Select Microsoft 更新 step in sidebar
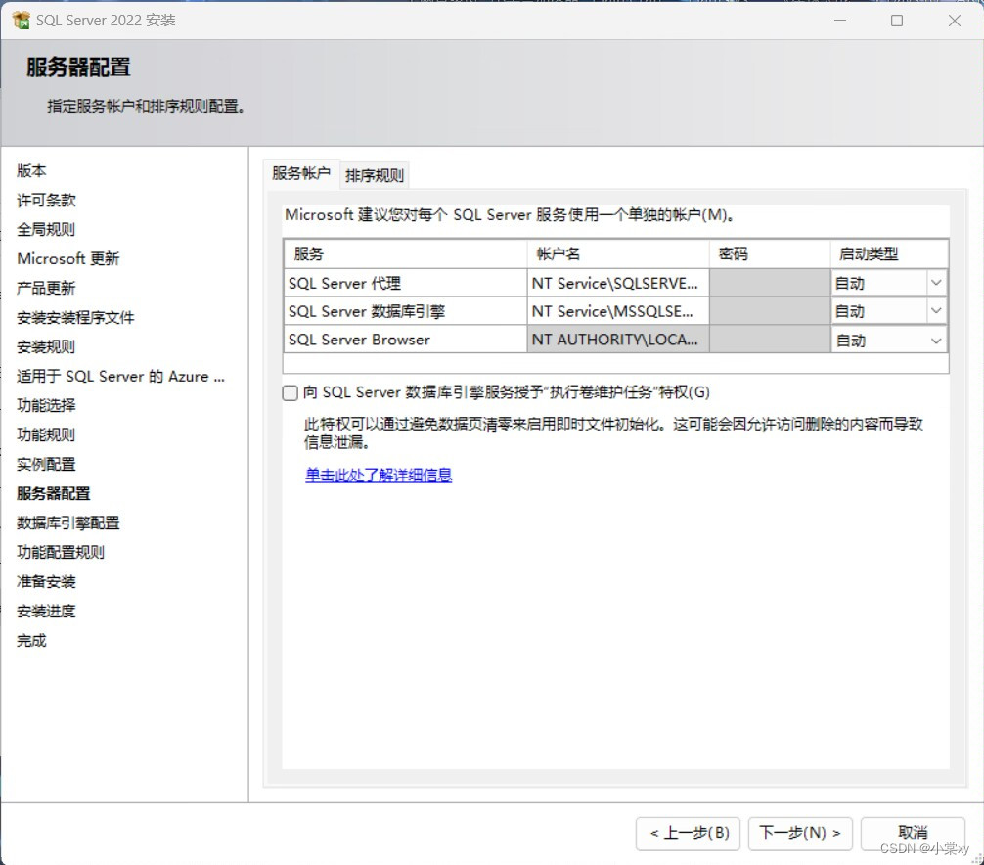Viewport: 984px width, 865px height. click(67, 258)
